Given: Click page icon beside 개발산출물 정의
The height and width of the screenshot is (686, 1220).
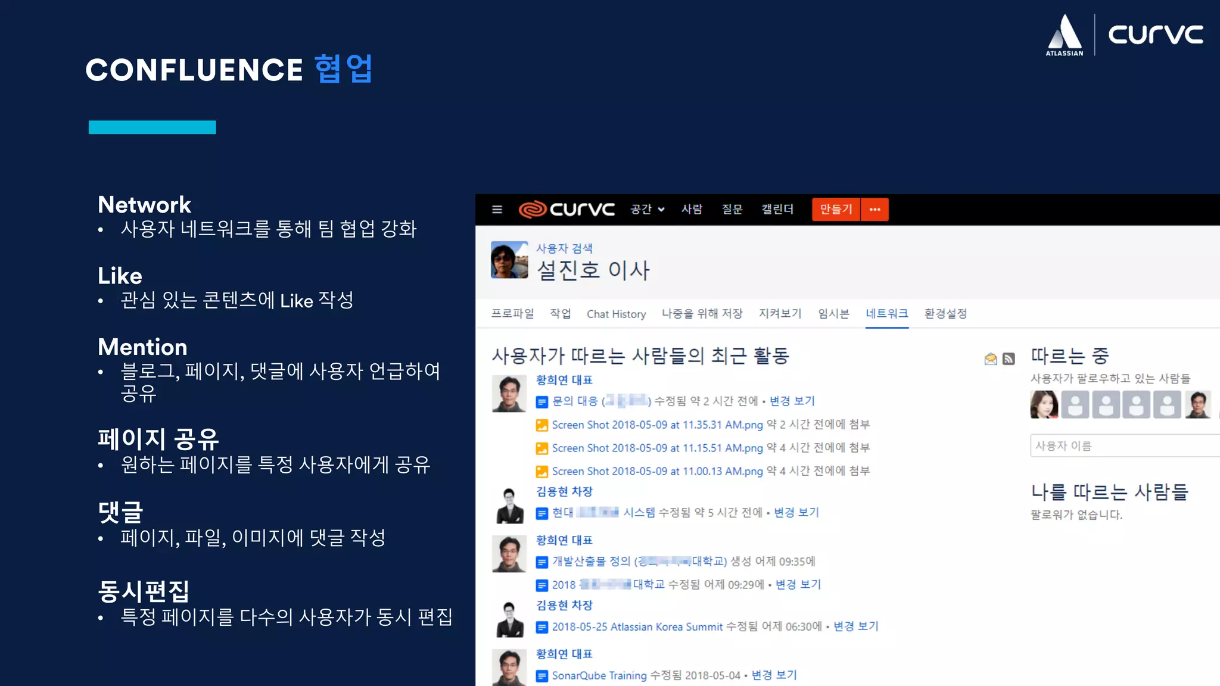Looking at the screenshot, I should click(541, 562).
